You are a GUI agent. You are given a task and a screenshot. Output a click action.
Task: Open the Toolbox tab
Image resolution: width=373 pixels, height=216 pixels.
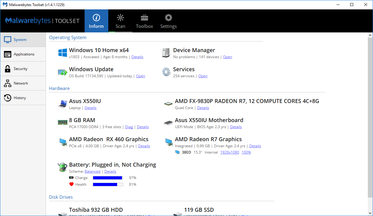click(145, 21)
